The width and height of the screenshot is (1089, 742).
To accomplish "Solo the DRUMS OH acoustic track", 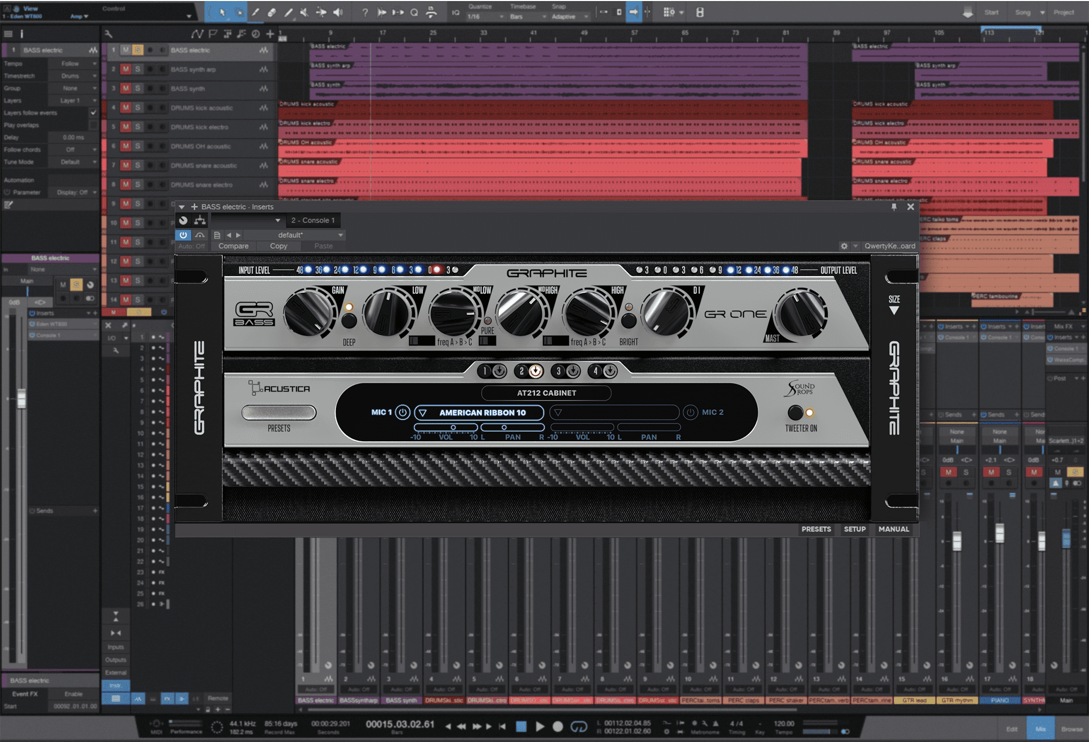I will click(x=137, y=146).
